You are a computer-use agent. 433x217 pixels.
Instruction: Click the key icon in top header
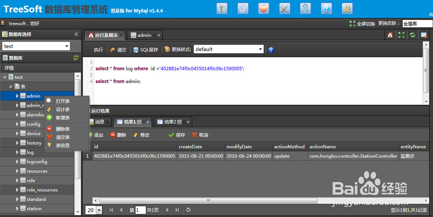click(305, 9)
